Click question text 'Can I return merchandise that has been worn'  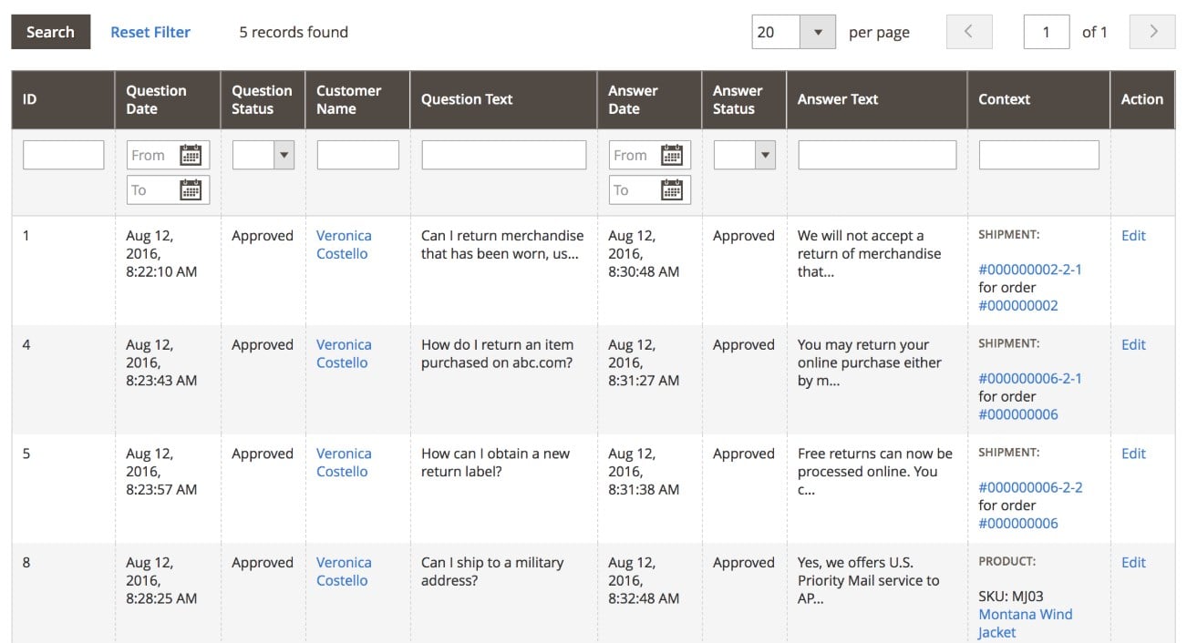pos(502,245)
